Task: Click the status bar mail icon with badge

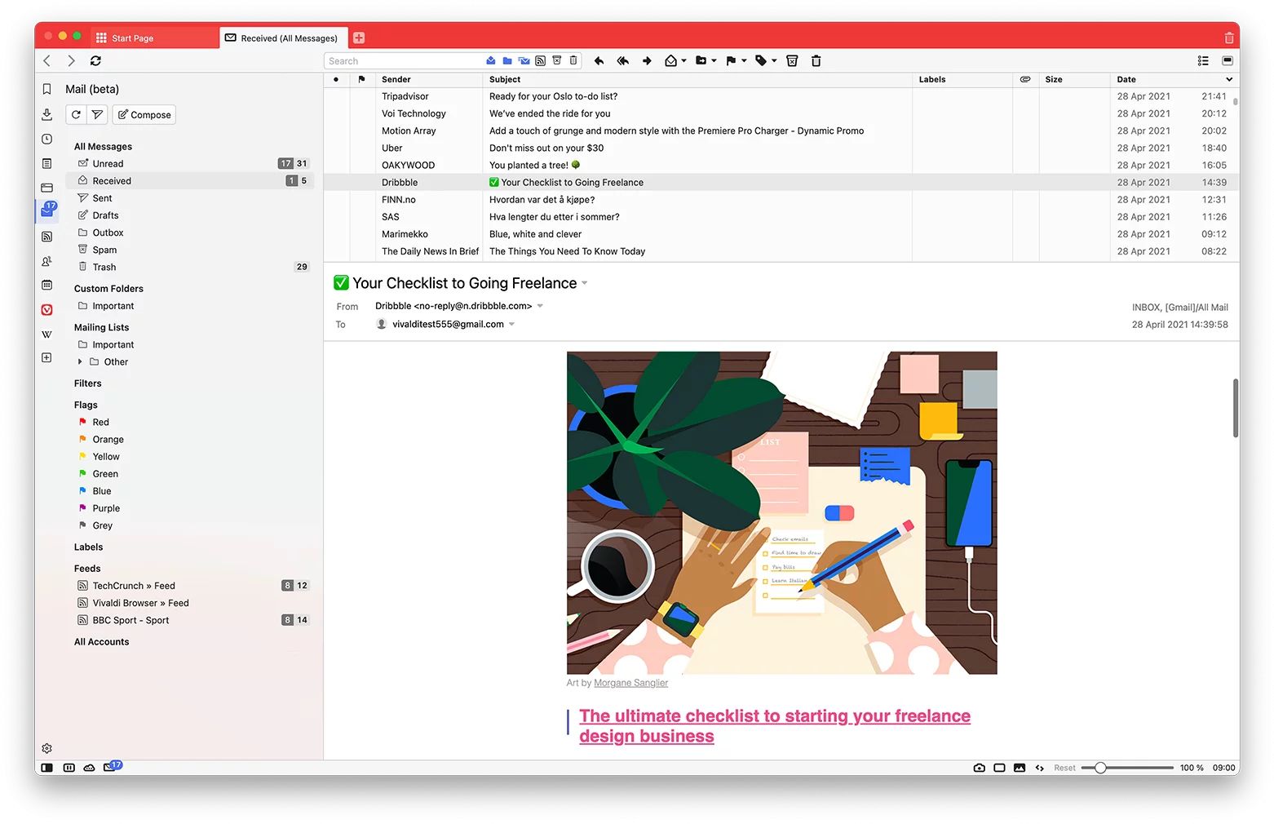Action: click(x=111, y=767)
